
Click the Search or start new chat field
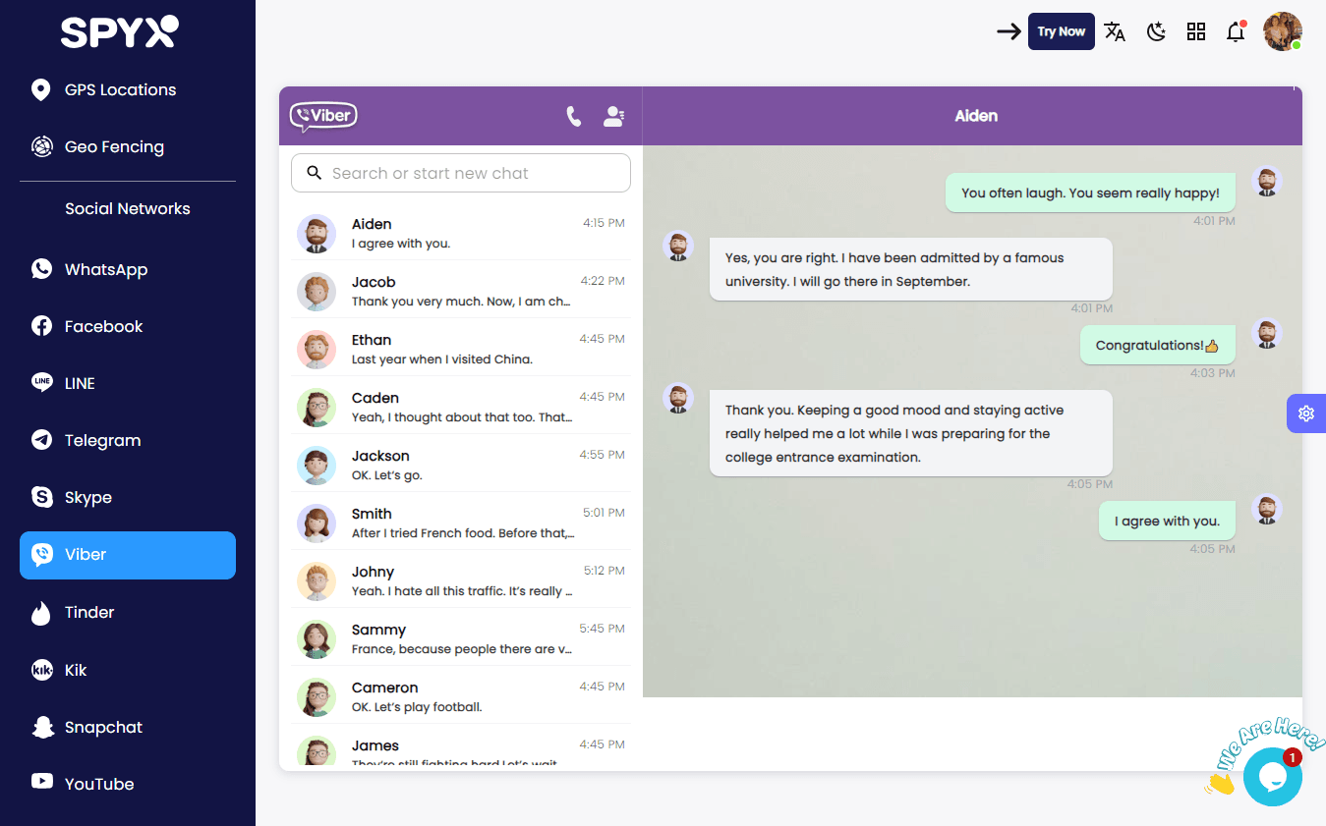(x=461, y=173)
